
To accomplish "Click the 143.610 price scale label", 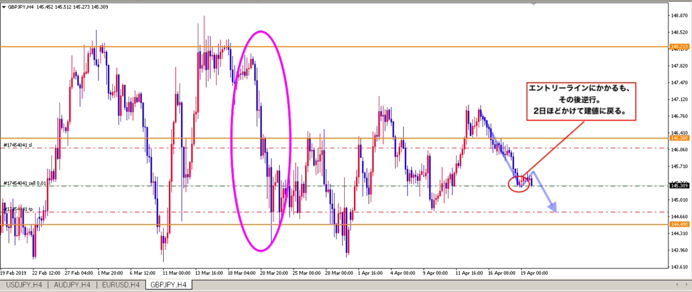I will pyautogui.click(x=678, y=267).
